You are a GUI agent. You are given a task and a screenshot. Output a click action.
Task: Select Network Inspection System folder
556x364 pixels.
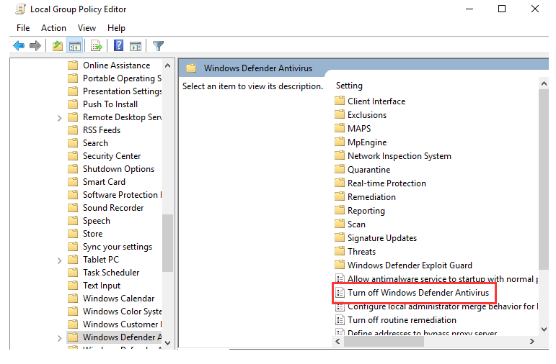pyautogui.click(x=400, y=156)
